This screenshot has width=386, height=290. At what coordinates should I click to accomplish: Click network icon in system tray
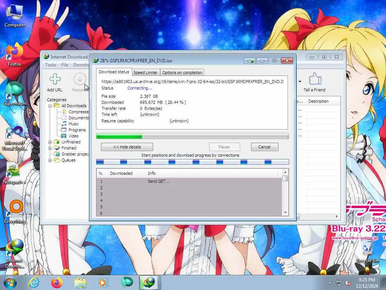pyautogui.click(x=339, y=283)
